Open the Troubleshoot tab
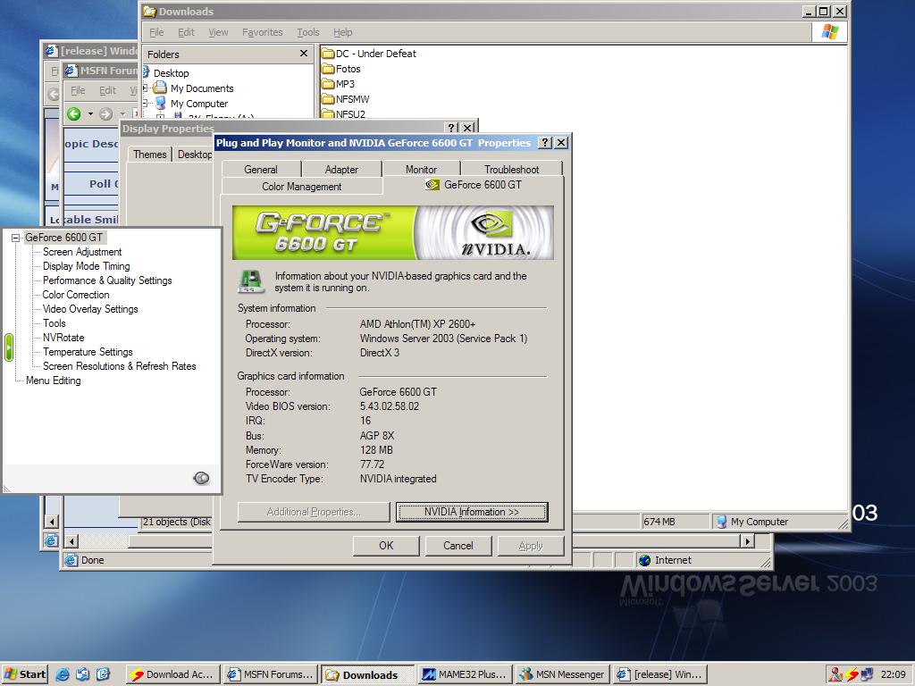This screenshot has height=686, width=915. [x=511, y=169]
